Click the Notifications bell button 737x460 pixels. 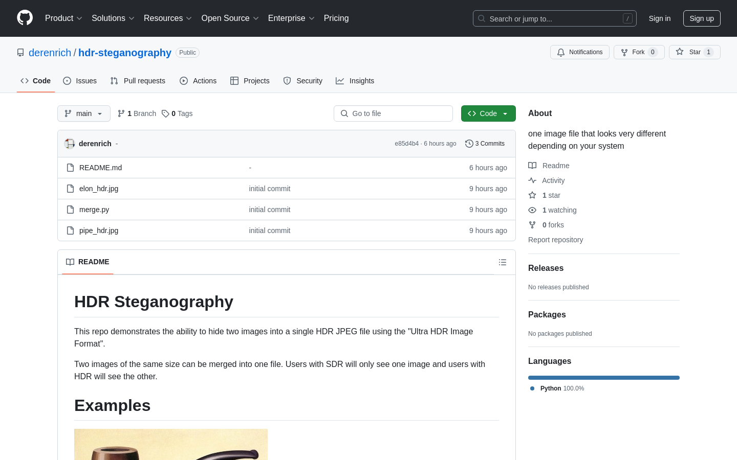tap(579, 52)
